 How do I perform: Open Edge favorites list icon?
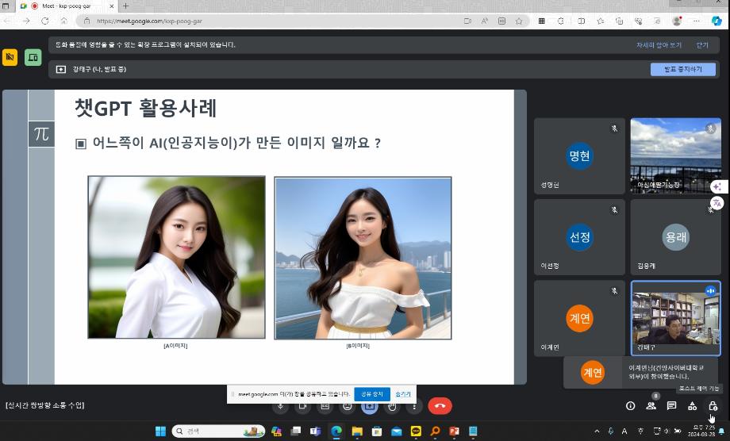[x=601, y=21]
